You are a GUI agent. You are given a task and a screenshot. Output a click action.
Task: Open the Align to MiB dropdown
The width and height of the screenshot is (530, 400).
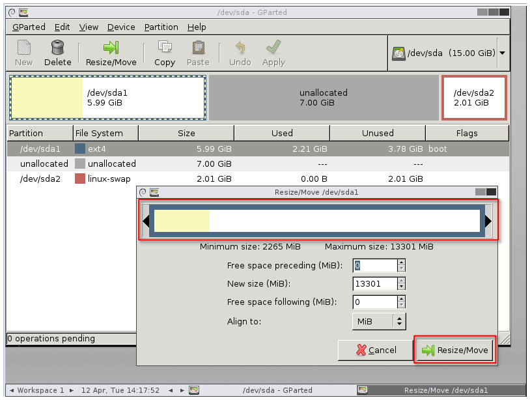coord(379,321)
